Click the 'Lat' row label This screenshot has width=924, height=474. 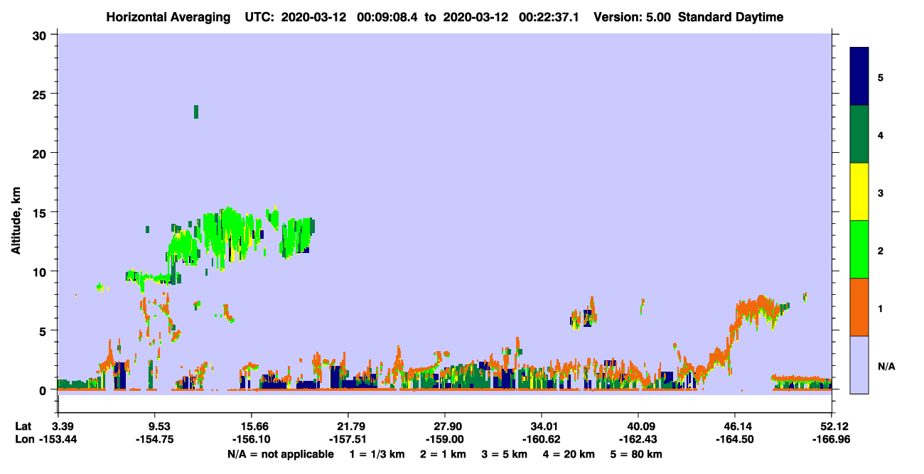point(23,426)
